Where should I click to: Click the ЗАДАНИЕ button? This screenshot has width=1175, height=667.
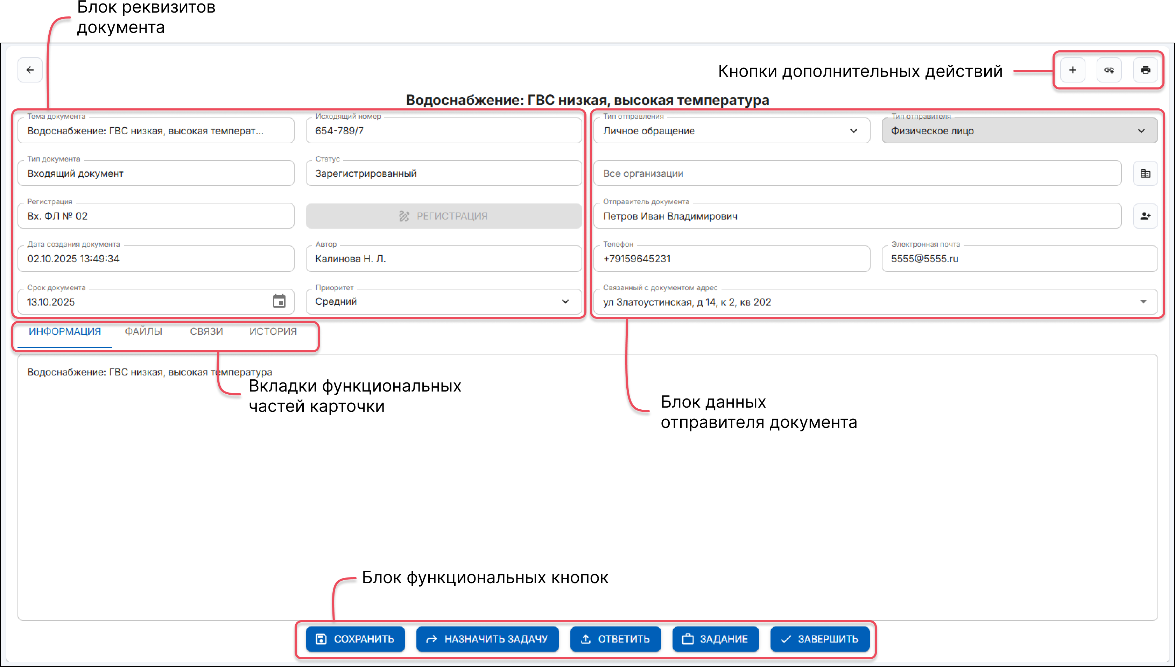click(715, 639)
